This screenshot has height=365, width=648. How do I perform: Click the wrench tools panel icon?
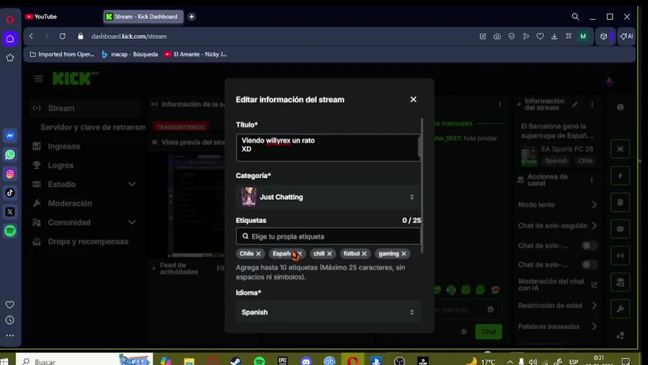pos(620,309)
